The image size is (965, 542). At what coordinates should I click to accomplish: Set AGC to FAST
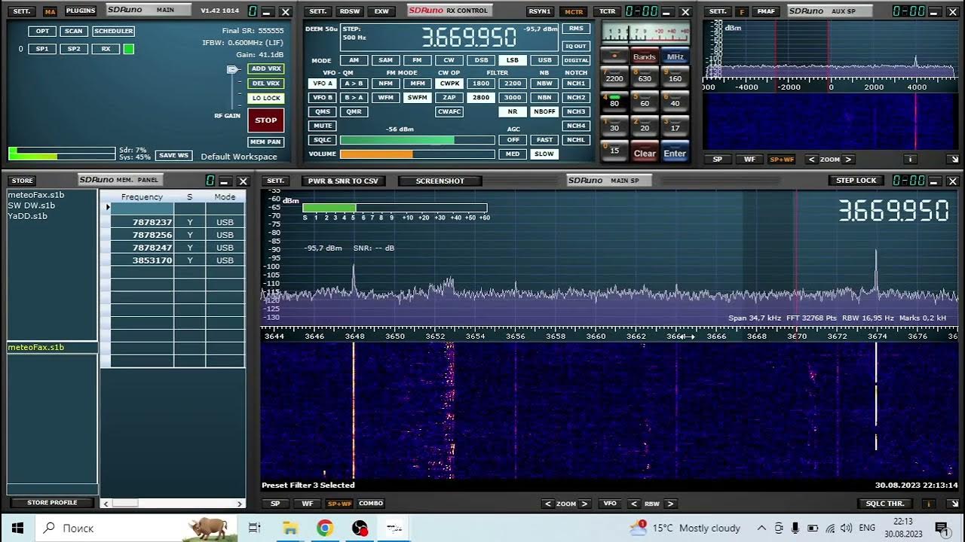pyautogui.click(x=544, y=140)
